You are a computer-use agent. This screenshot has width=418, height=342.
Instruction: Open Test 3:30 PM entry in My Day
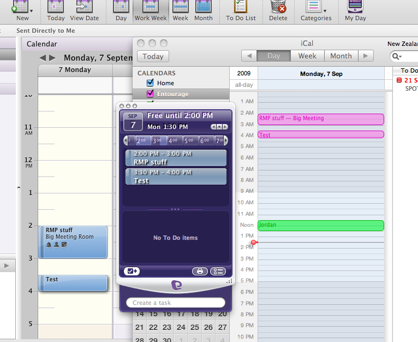click(x=176, y=176)
